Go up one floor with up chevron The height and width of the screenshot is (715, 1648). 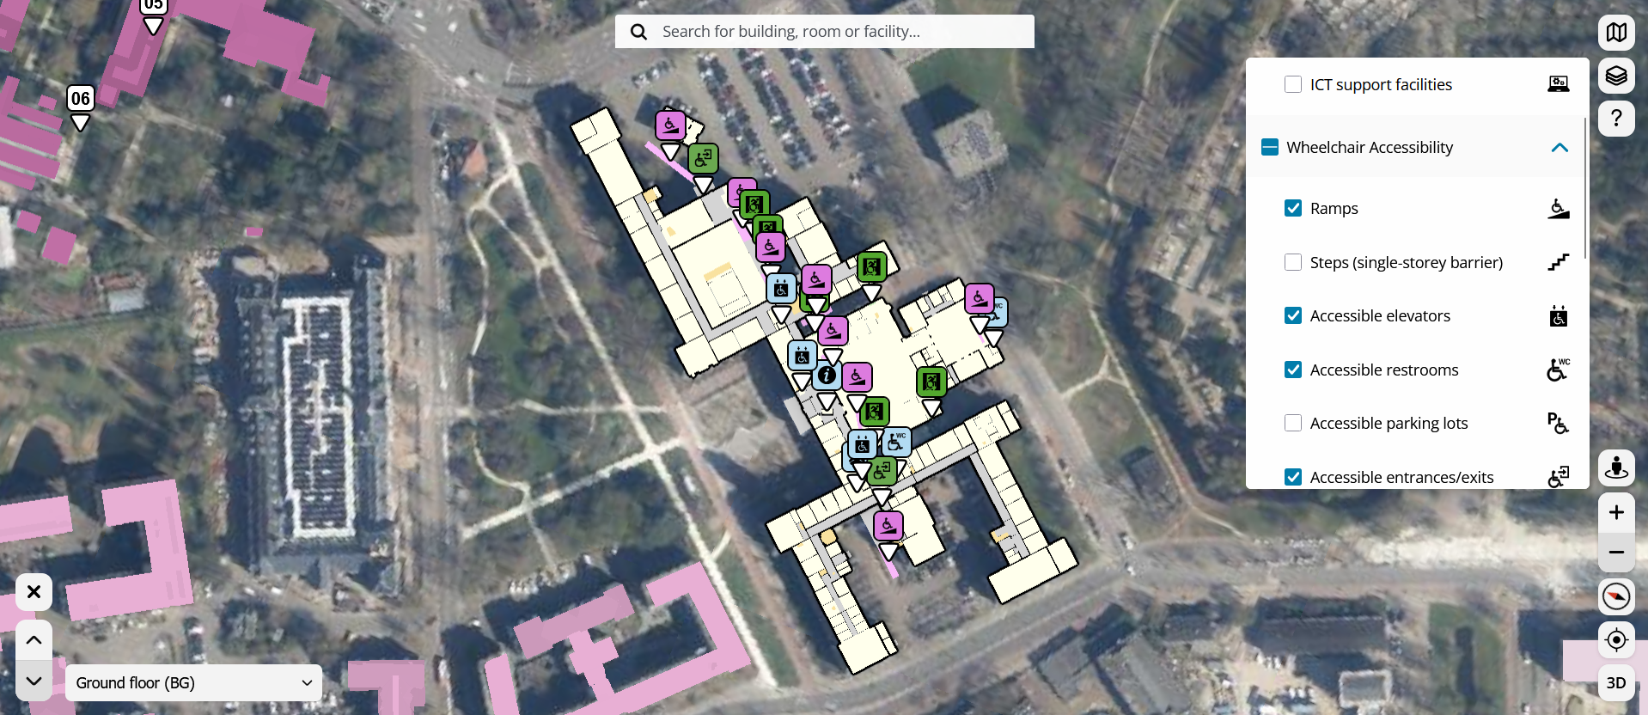point(34,640)
